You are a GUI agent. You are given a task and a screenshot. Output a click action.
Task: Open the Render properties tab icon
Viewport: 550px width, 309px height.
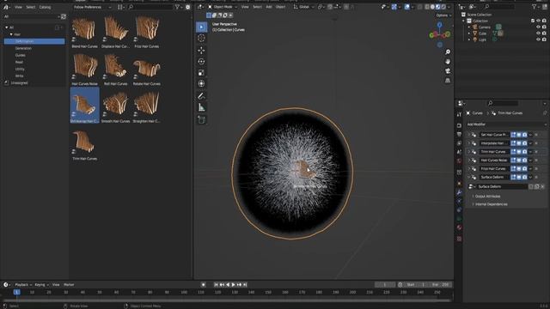459,125
